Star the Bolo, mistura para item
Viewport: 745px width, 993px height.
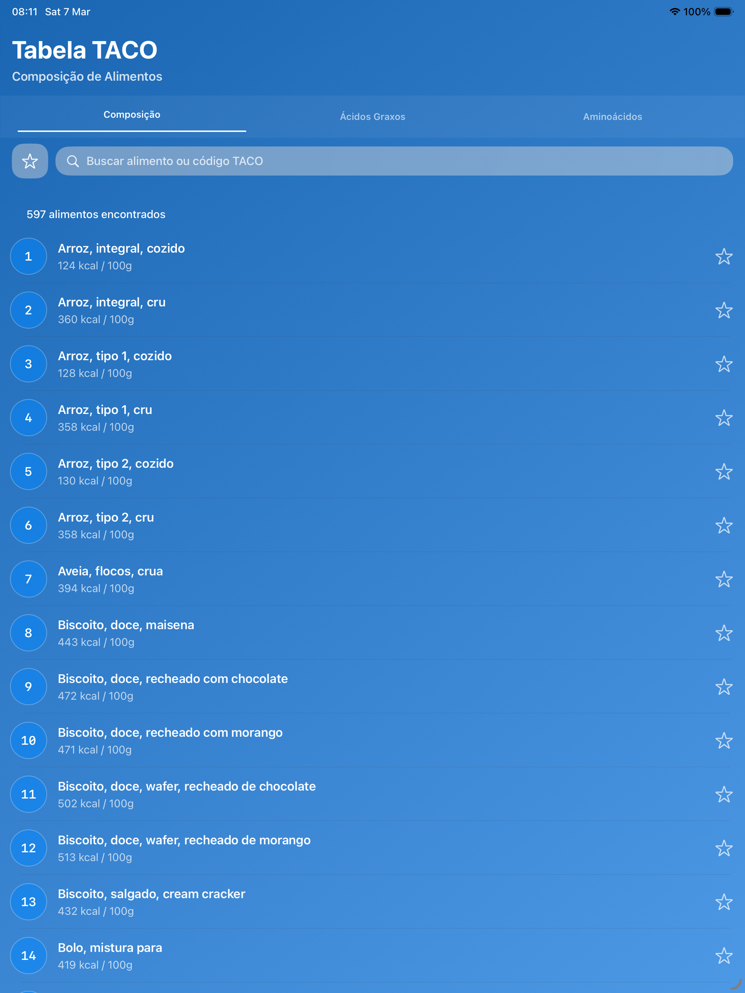pos(724,956)
